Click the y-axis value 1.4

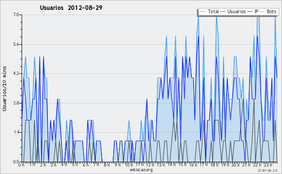(16, 132)
